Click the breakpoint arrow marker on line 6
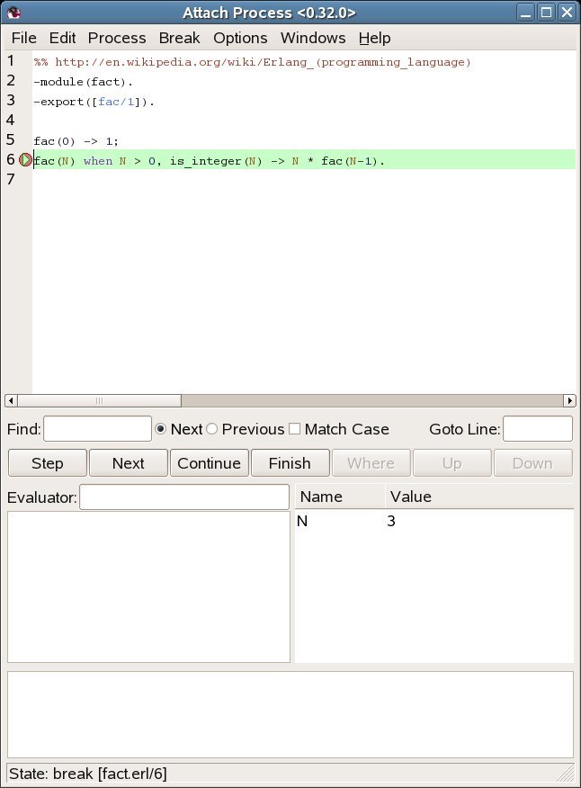Screen dimensions: 581x788 pyautogui.click(x=25, y=160)
